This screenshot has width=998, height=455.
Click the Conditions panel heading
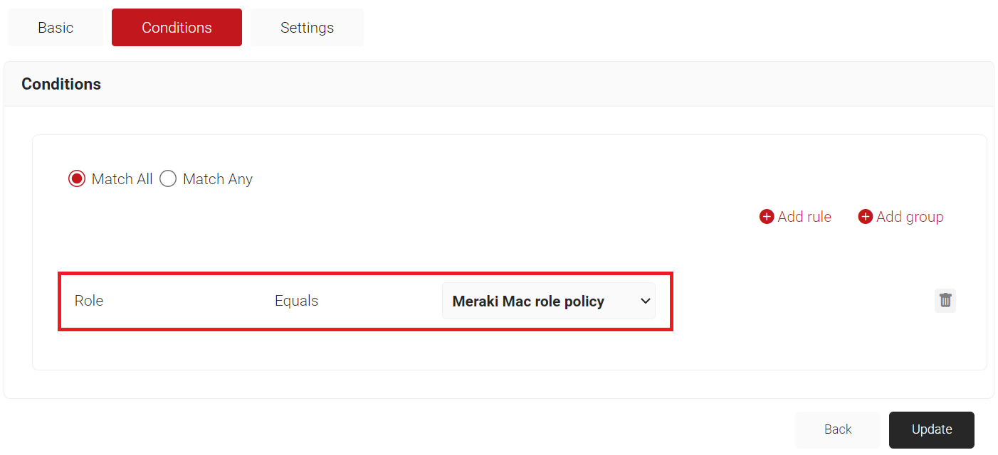61,84
